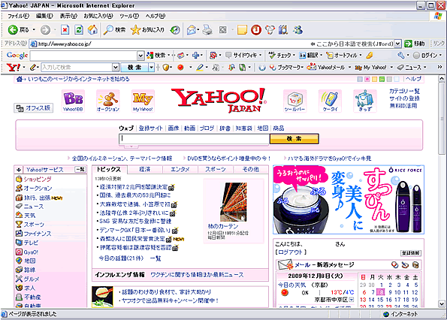Image resolution: width=447 pixels, height=320 pixels.
Task: Open 今日の話題 一覧 link
Action: (x=156, y=258)
